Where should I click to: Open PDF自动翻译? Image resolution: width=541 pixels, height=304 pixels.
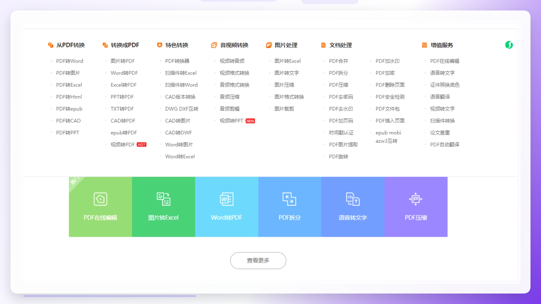click(x=445, y=145)
